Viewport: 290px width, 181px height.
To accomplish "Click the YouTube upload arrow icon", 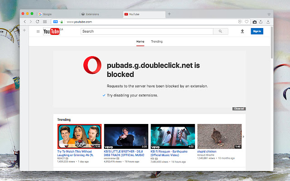I will (x=242, y=31).
